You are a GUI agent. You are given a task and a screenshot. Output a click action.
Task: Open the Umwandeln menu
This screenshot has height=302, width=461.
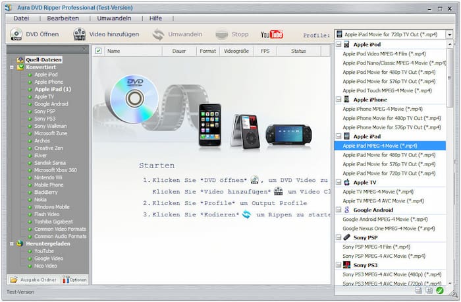point(114,18)
